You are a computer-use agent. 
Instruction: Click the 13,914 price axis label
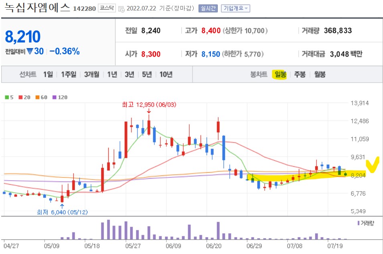pyautogui.click(x=360, y=103)
